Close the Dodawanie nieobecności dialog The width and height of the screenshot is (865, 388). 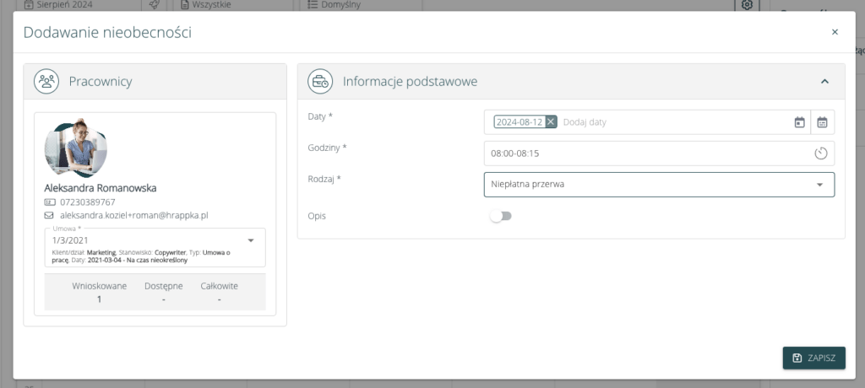coord(835,32)
